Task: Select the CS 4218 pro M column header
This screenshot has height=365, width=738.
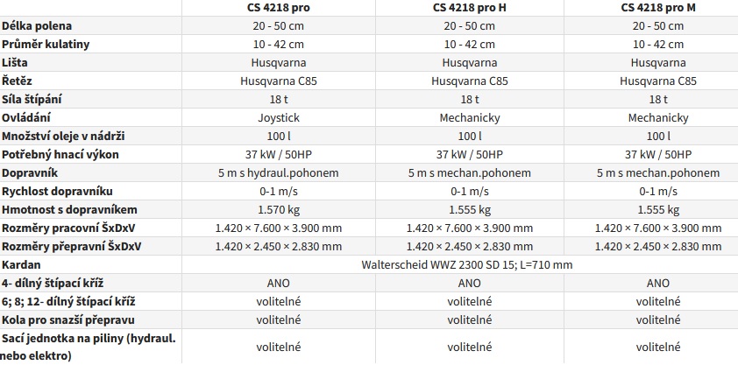Action: tap(658, 8)
